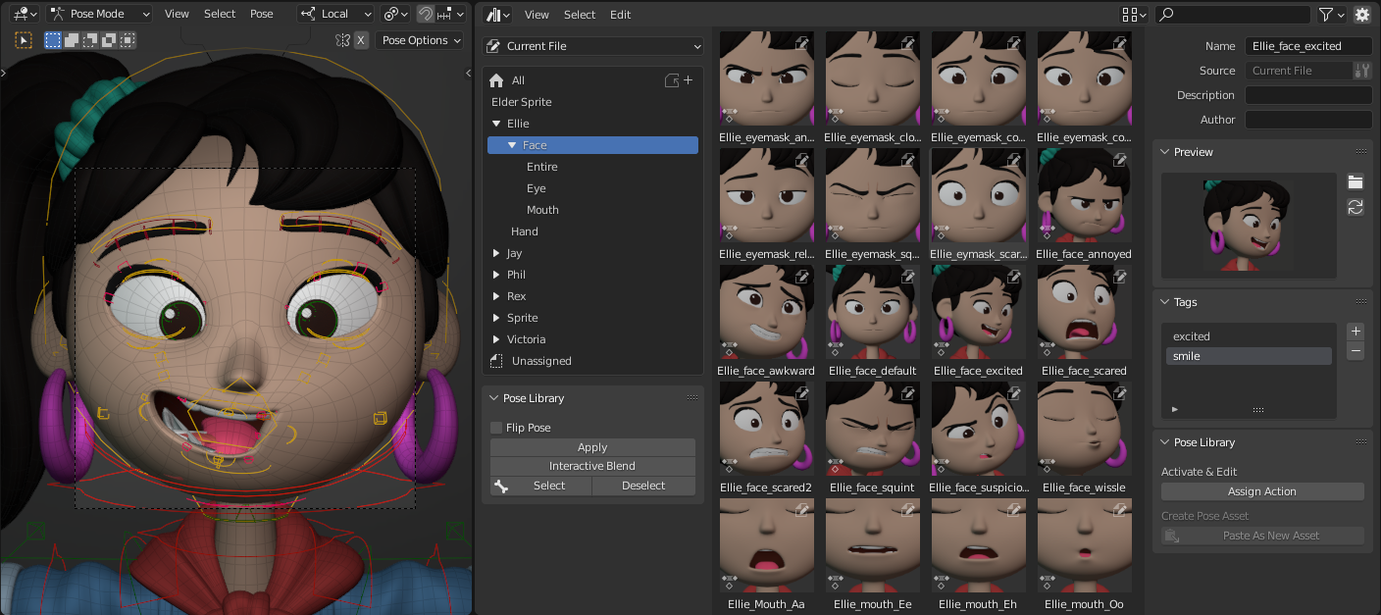Viewport: 1381px width, 615px height.
Task: Refresh the asset preview with the refresh icon
Action: [1355, 207]
